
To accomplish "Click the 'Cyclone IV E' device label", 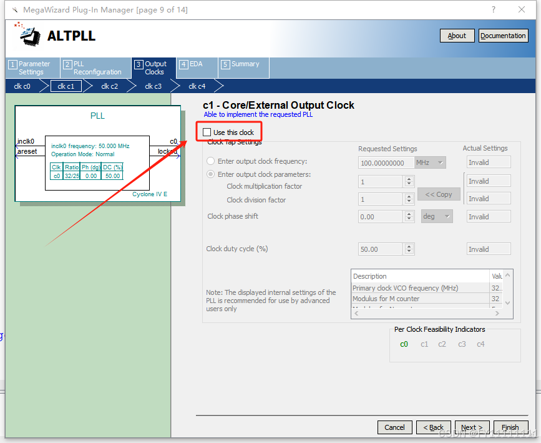I will [x=150, y=194].
